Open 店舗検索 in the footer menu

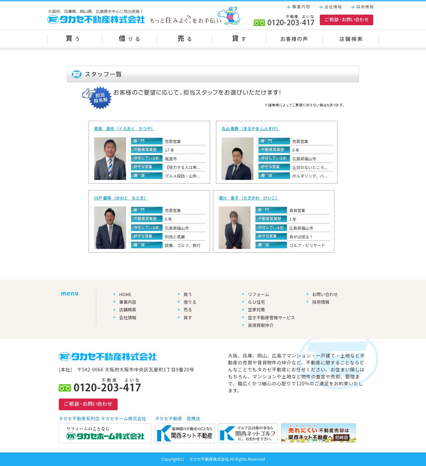pyautogui.click(x=128, y=310)
